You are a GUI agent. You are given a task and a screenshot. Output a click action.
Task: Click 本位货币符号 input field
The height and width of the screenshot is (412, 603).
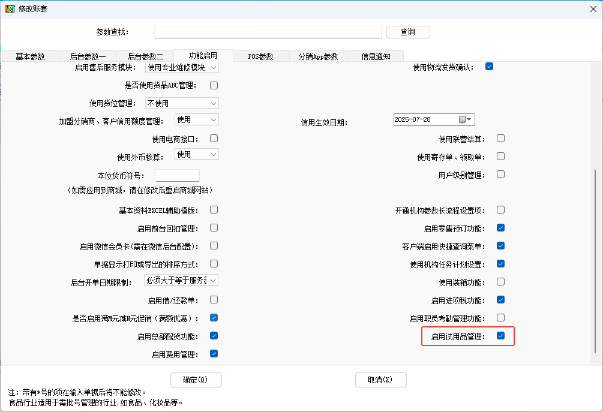[177, 175]
